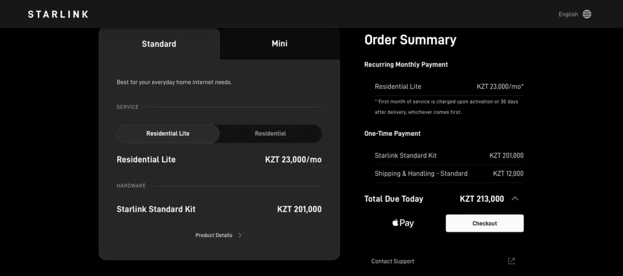Viewport: 623px width, 276px height.
Task: Open the English language selector label
Action: point(568,14)
